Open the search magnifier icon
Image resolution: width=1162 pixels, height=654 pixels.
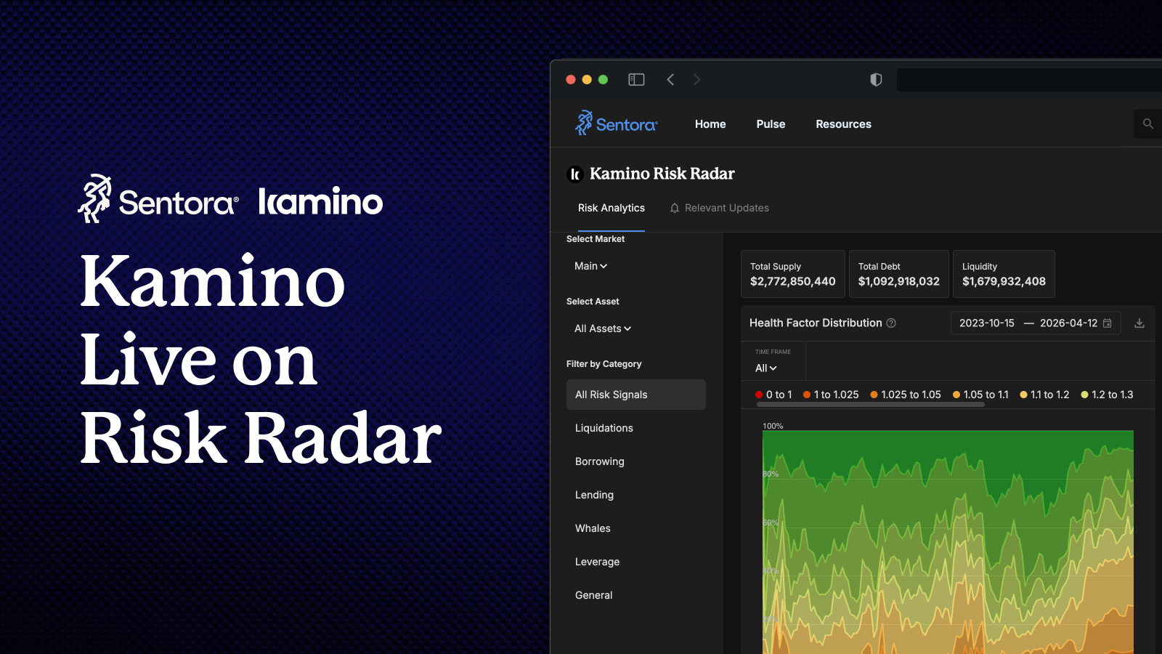(x=1147, y=124)
